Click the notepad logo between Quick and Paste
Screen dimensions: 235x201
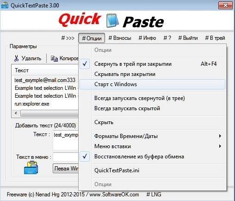click(x=112, y=20)
